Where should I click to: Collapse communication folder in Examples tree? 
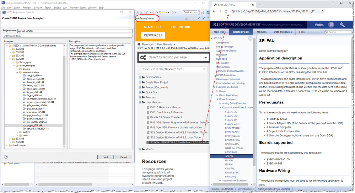[17, 72]
